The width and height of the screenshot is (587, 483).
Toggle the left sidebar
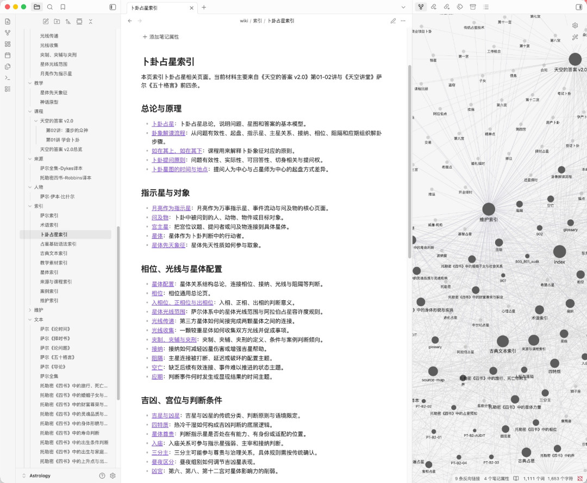113,7
